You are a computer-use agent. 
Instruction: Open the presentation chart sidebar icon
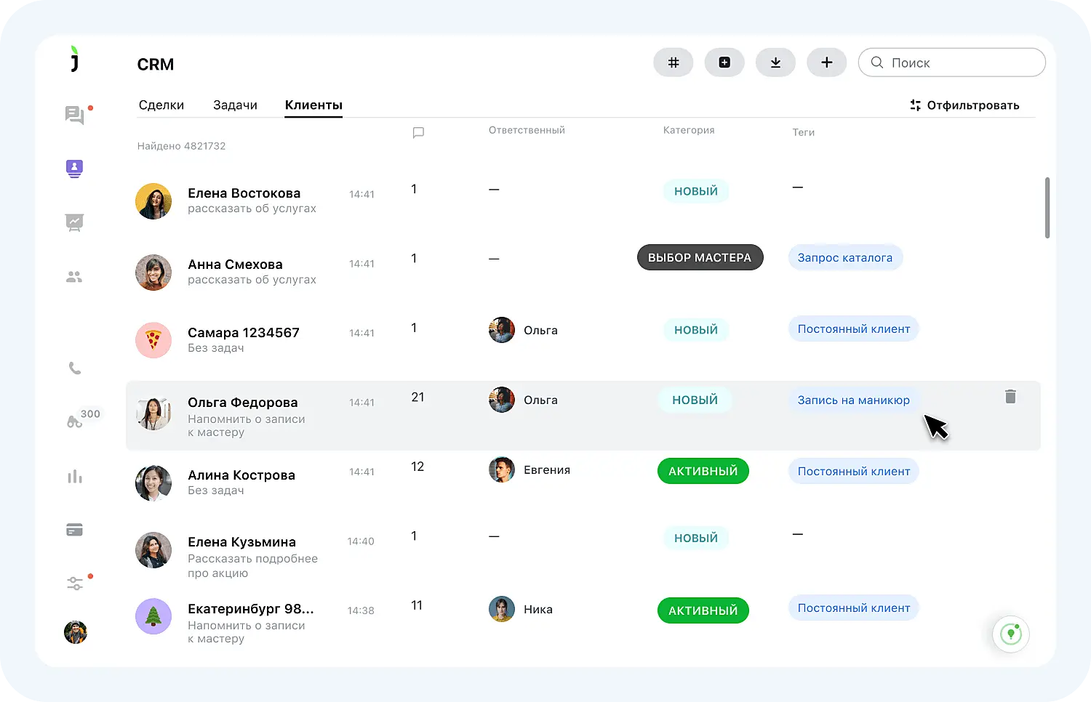tap(74, 222)
